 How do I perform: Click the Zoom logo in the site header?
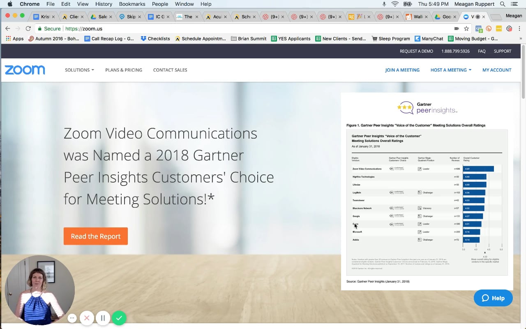(x=25, y=70)
